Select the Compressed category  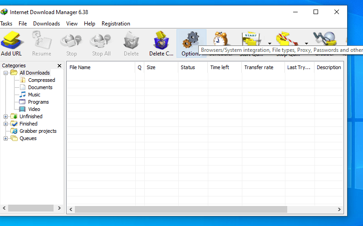pyautogui.click(x=42, y=80)
